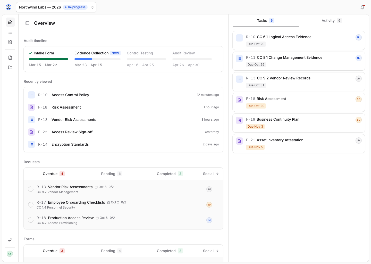Open CC 8.1 Change Management Evidence task
Viewport: 371px width, 264px height.
coord(299,61)
